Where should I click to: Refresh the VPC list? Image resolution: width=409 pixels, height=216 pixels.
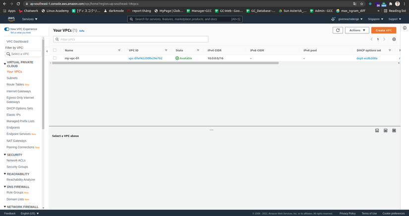tap(338, 30)
